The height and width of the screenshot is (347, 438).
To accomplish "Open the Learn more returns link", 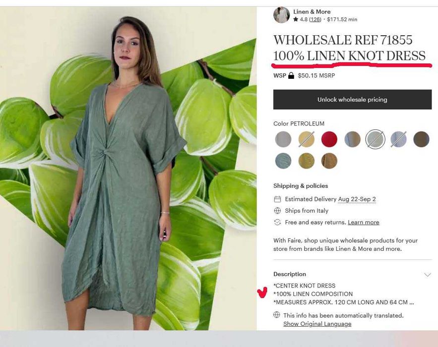I will [364, 223].
